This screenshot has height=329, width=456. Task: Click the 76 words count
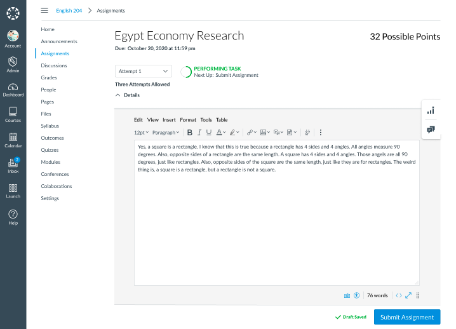377,295
